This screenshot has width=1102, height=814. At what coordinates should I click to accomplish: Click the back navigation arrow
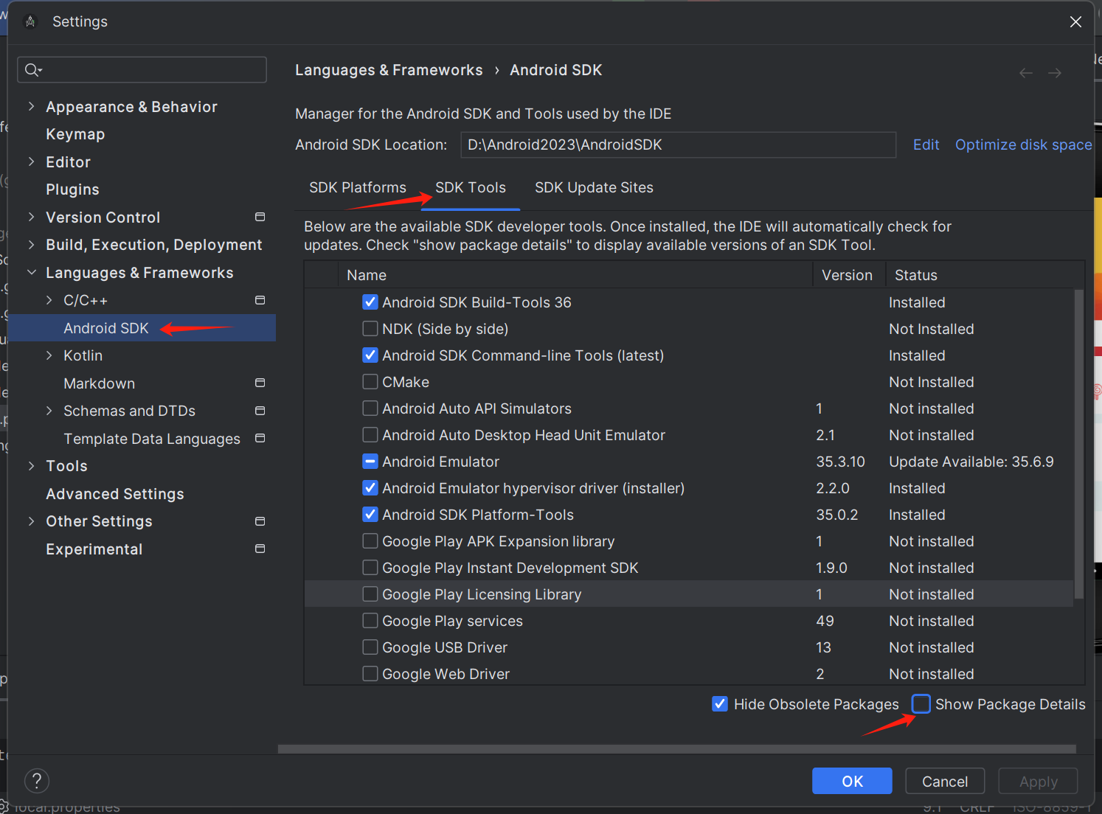tap(1025, 72)
